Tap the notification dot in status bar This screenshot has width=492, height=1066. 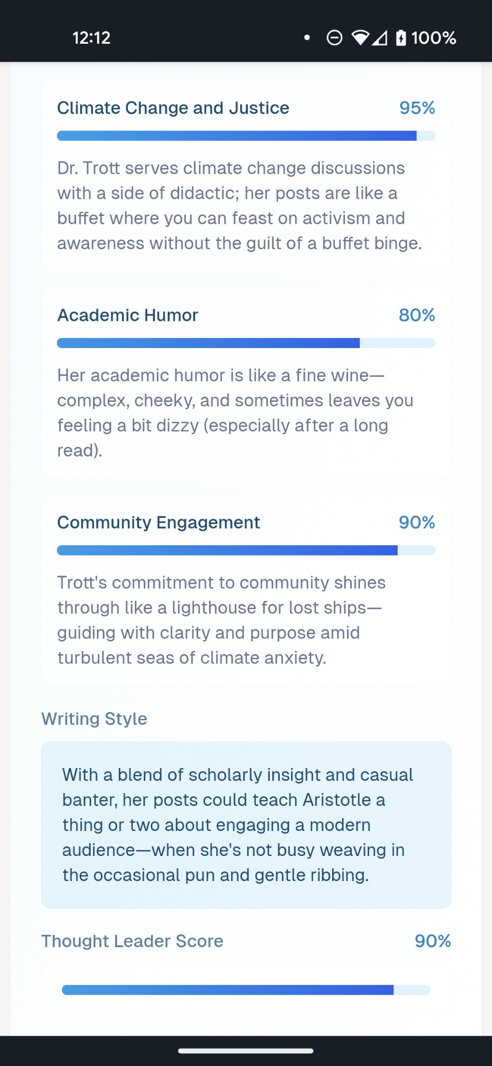[307, 38]
